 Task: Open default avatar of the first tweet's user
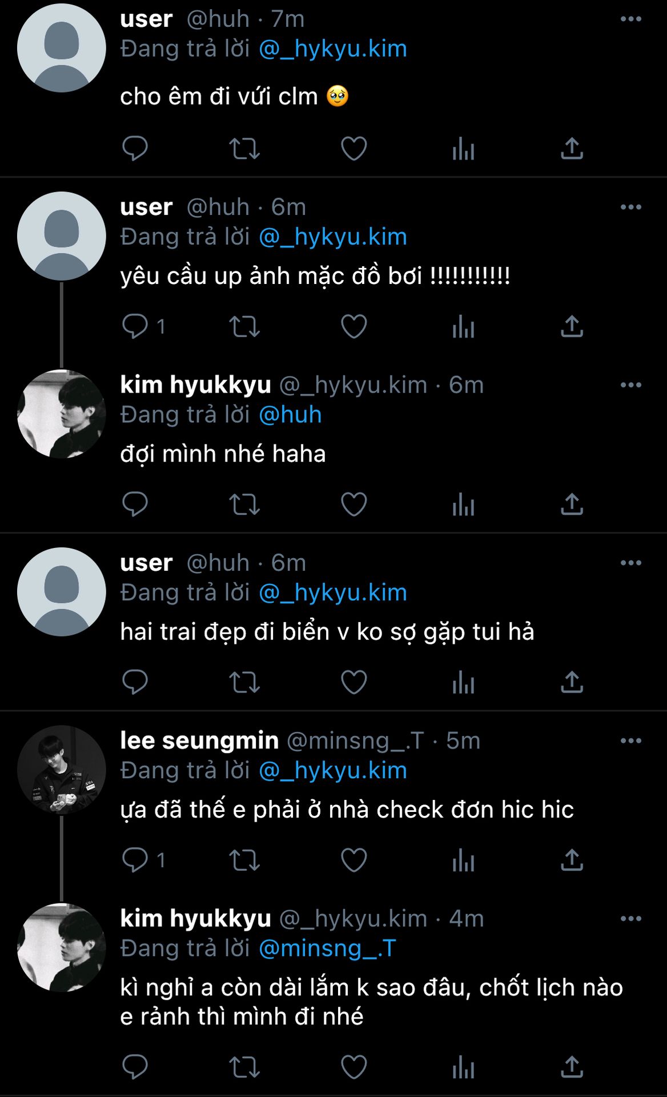click(62, 48)
